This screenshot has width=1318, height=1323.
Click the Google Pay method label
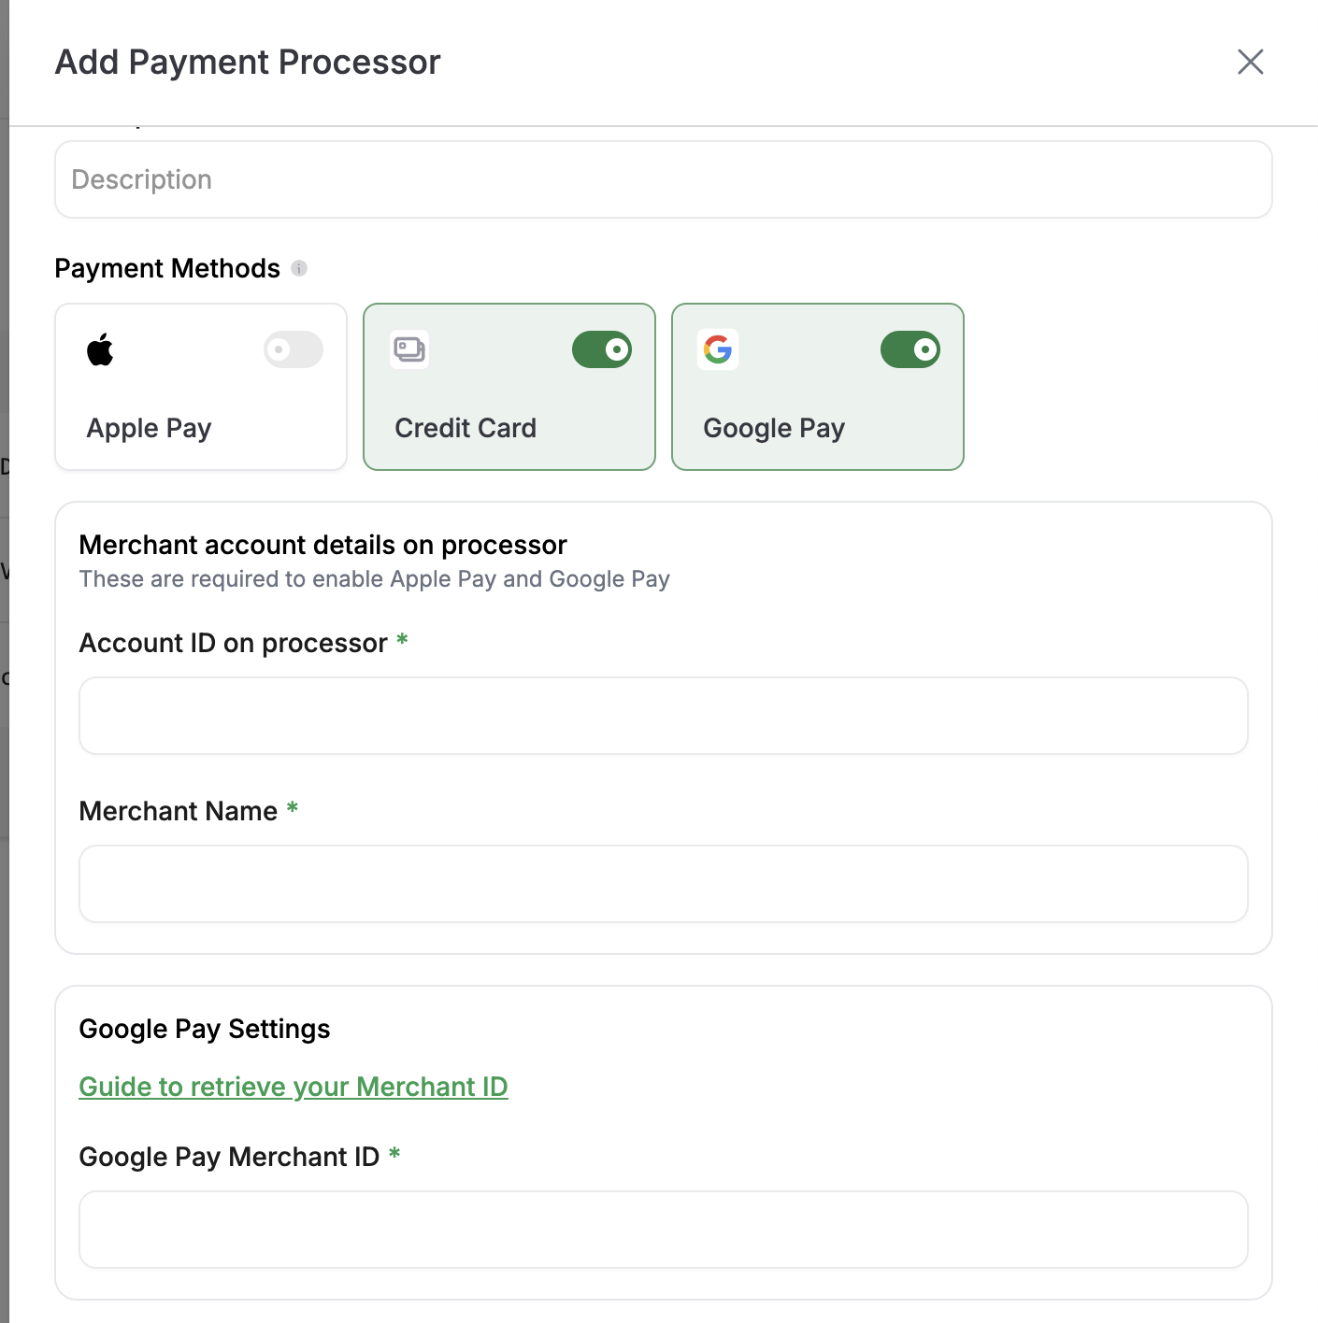tap(774, 428)
